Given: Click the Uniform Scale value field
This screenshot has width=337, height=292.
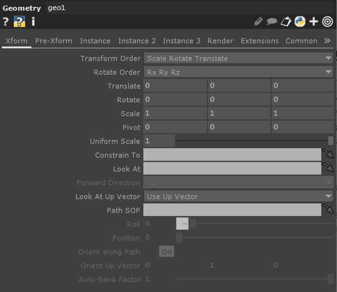Looking at the screenshot, I should click(159, 141).
